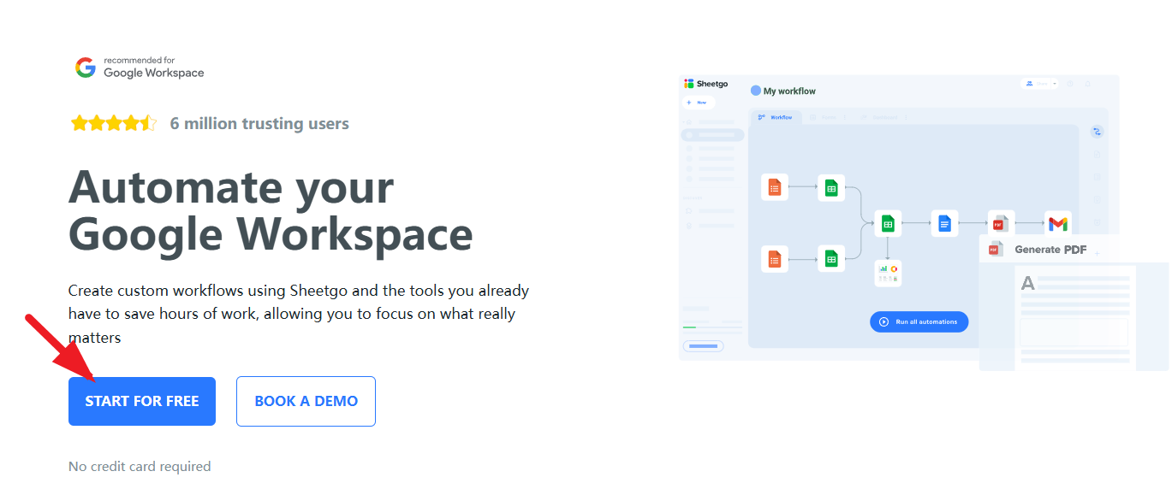Click the Share button in the preview header
This screenshot has height=489, width=1172.
tap(1036, 84)
